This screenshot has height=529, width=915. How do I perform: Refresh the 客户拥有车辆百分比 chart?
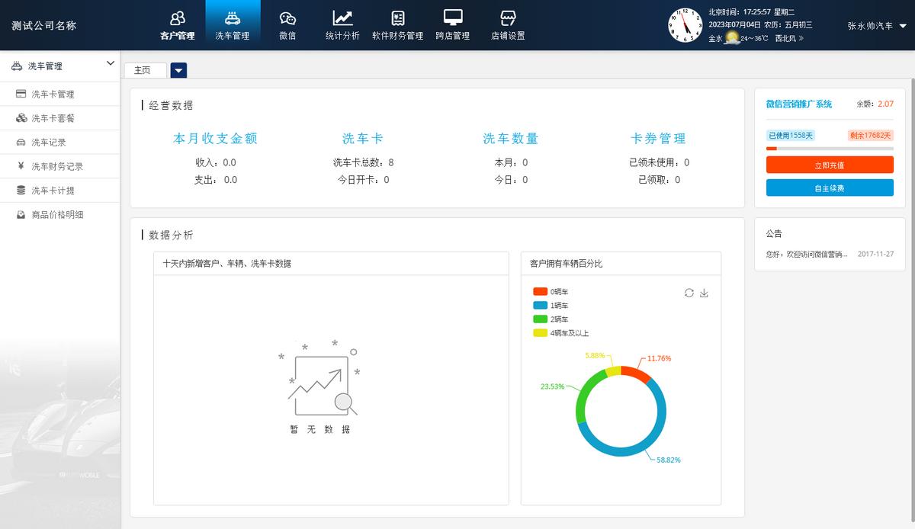689,293
